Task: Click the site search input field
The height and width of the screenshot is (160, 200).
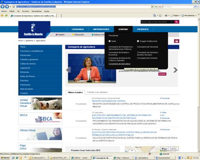Action: coord(157,22)
